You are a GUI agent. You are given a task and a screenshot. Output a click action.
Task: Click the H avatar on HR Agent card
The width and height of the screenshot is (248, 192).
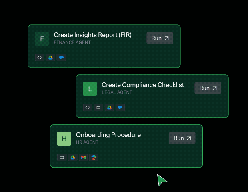tap(64, 139)
